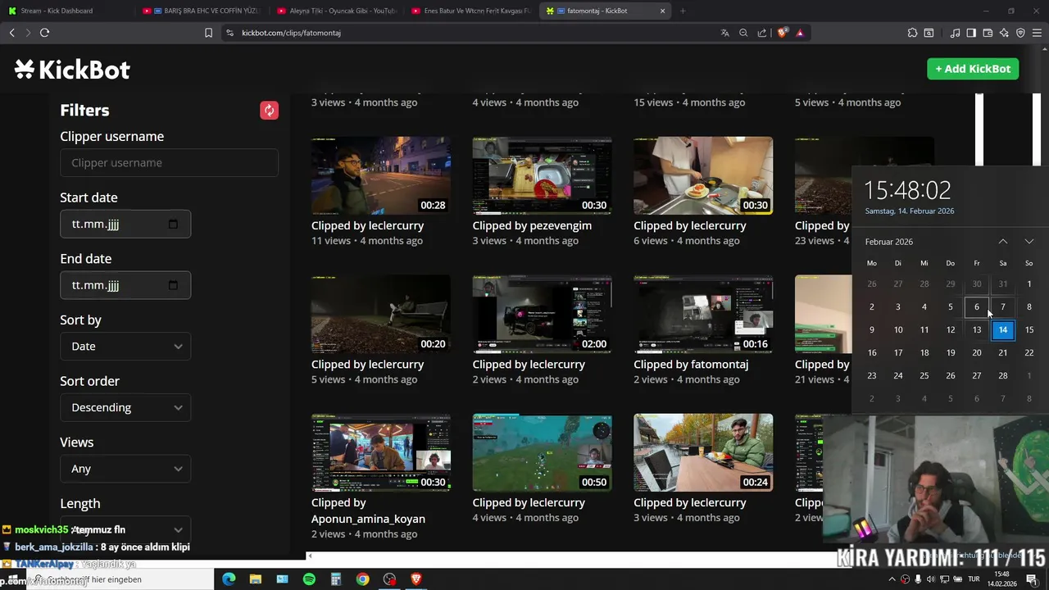
Task: Open the 00:50 game clip thumbnail
Action: pos(542,453)
